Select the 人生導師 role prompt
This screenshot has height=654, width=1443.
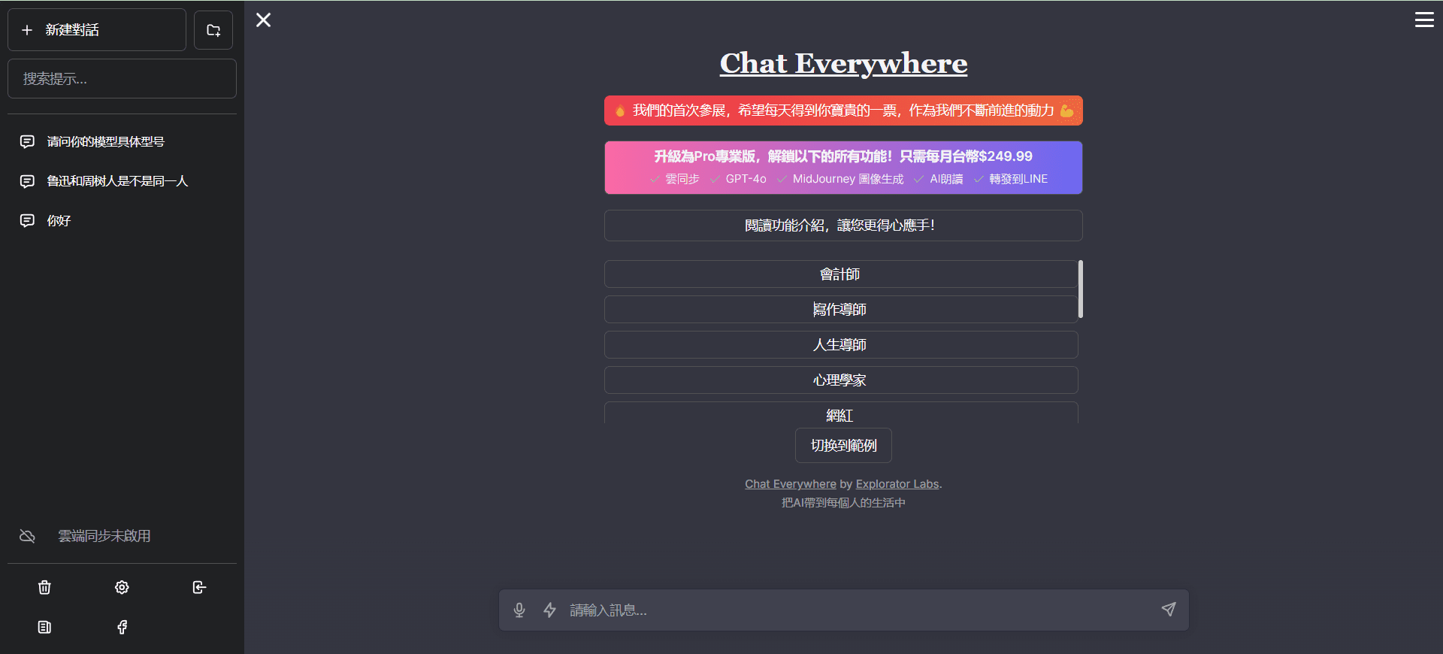point(840,345)
